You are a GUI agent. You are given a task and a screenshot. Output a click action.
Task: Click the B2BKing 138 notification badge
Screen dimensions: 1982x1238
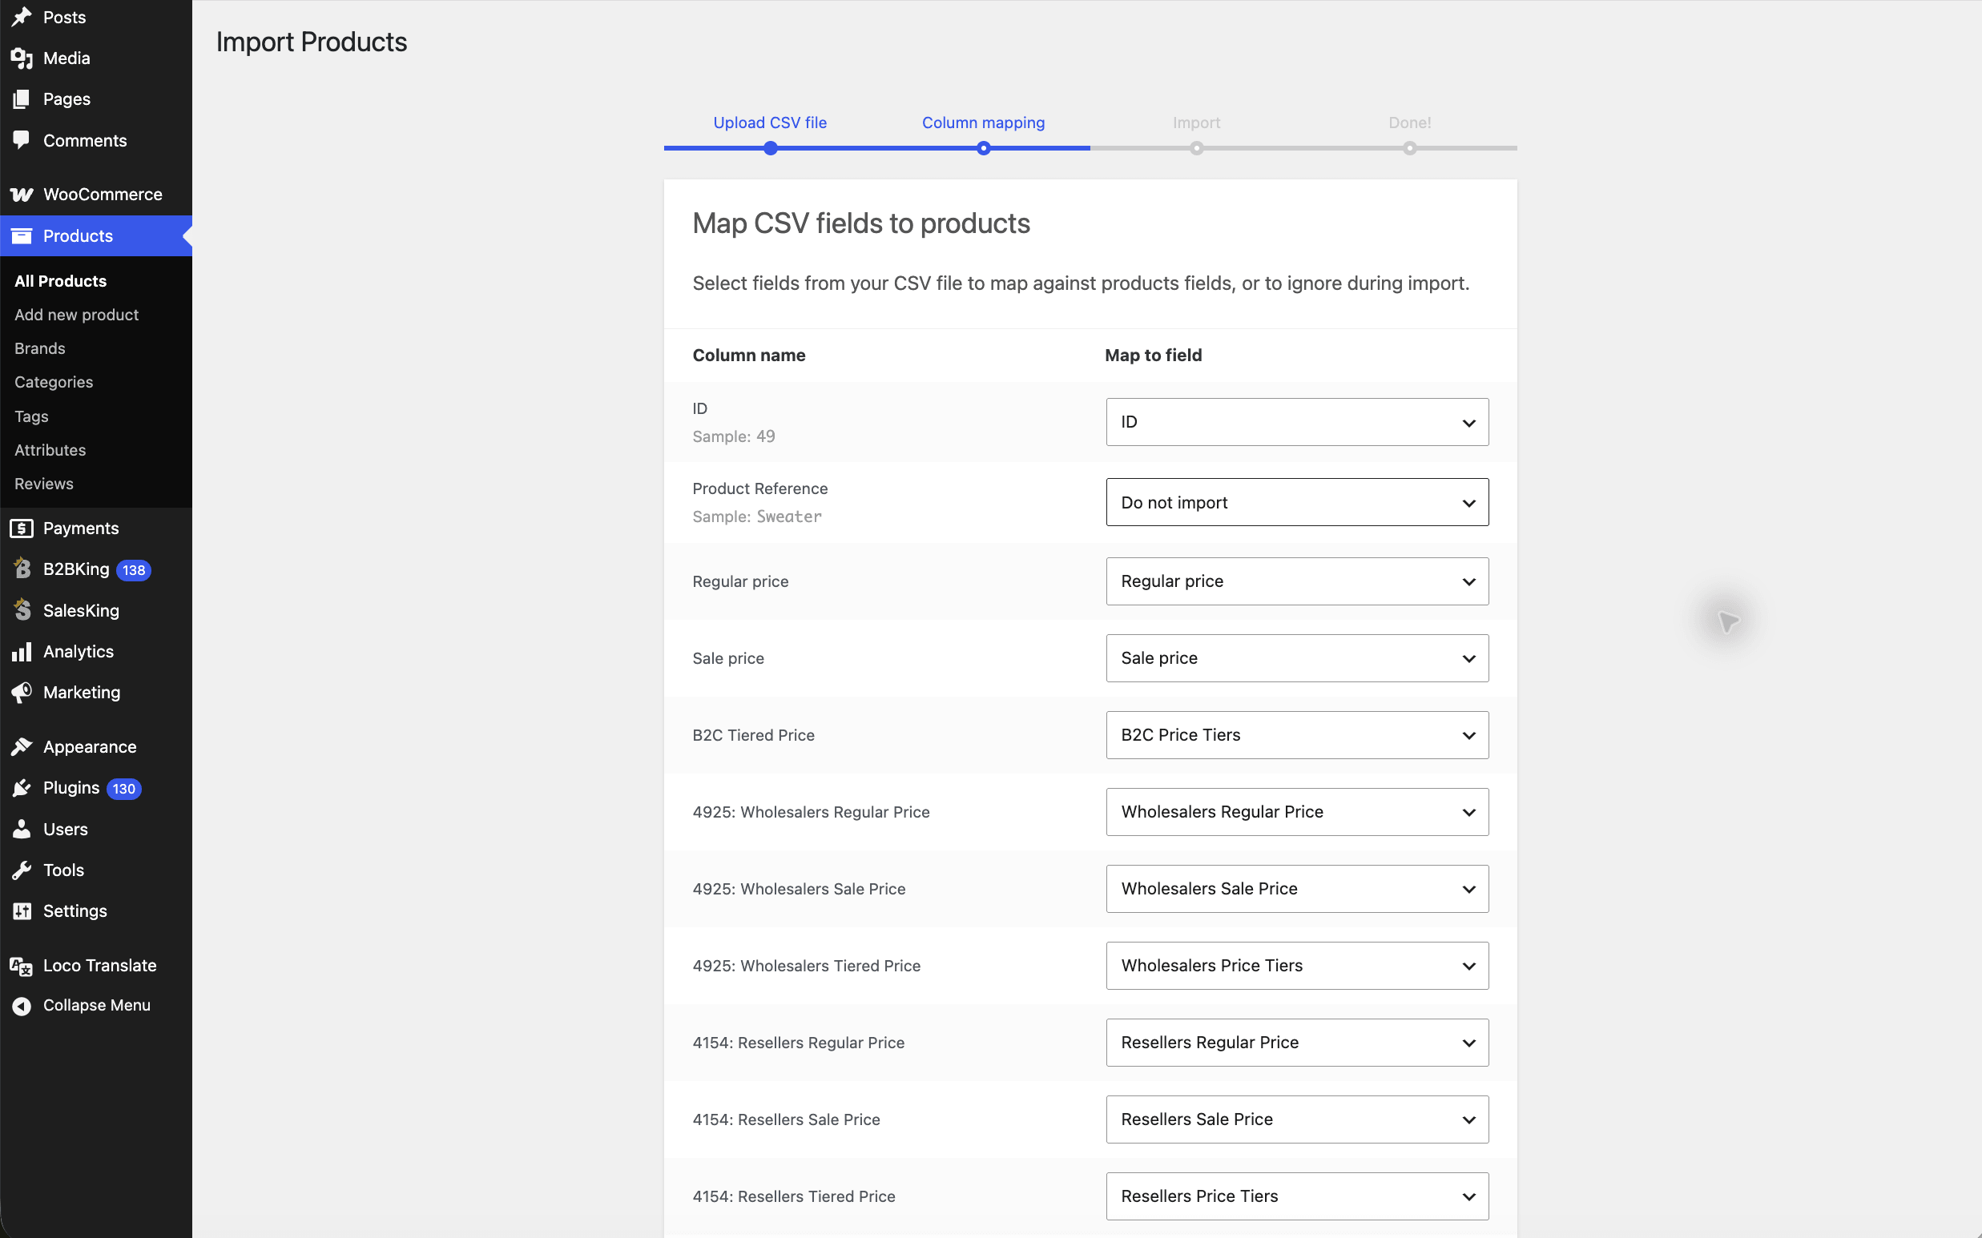134,571
